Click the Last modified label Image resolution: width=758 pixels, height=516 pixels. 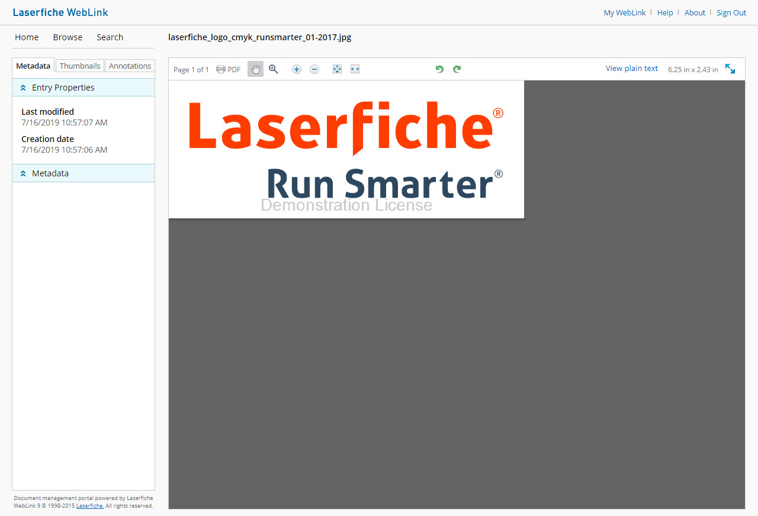47,112
